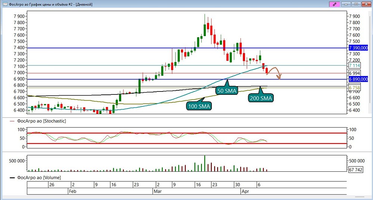Select the lower blue horizontal line at 6 890
Screen dimensions: 373x200
point(187,79)
